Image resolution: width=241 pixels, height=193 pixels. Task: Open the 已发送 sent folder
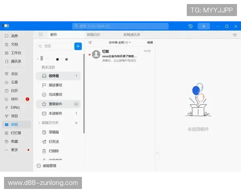[x=58, y=142]
